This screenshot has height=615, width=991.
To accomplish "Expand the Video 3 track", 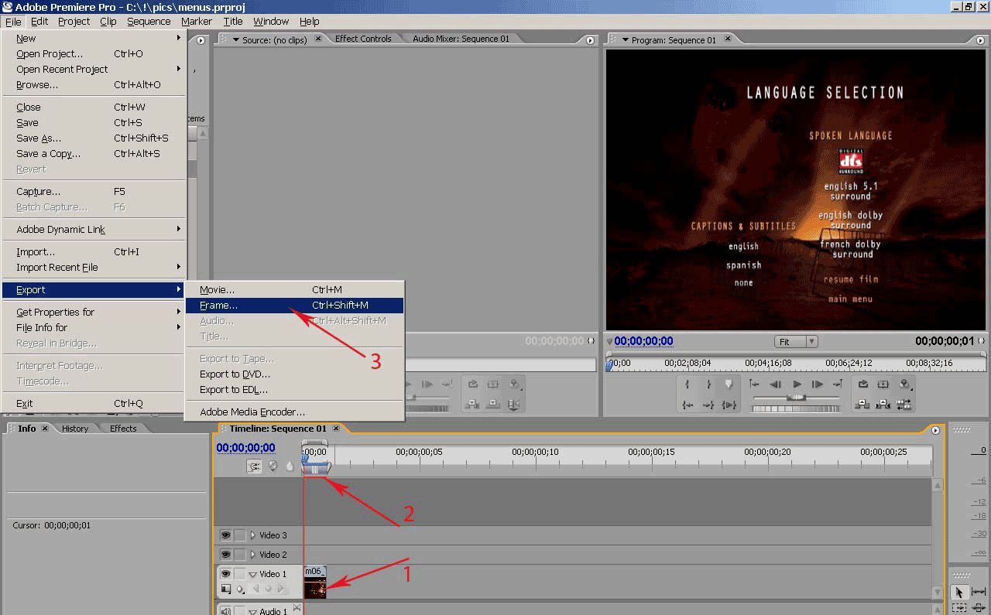I will pyautogui.click(x=253, y=535).
